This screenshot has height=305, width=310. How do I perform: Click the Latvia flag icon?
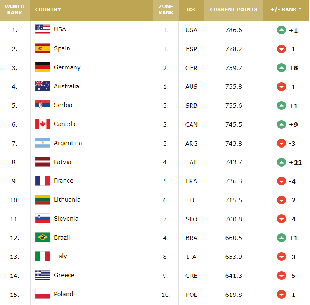pyautogui.click(x=43, y=162)
